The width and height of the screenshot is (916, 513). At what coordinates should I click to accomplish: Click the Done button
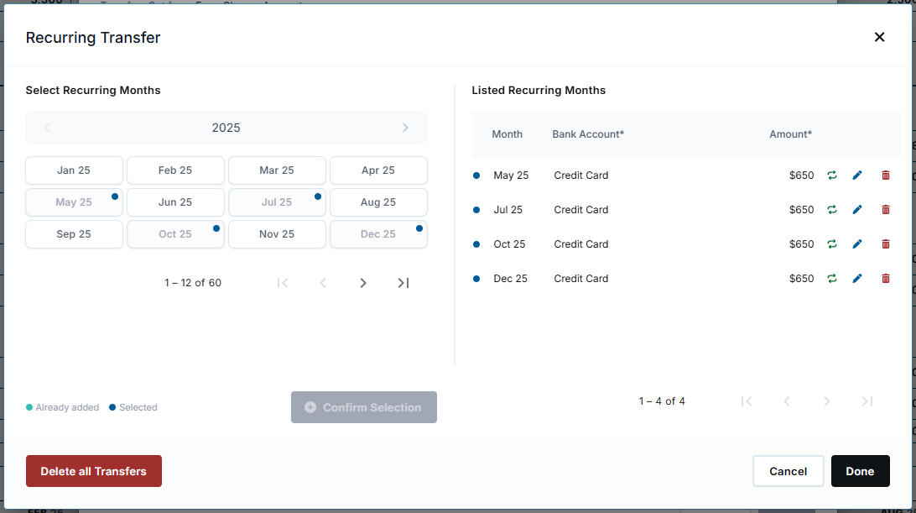(860, 471)
